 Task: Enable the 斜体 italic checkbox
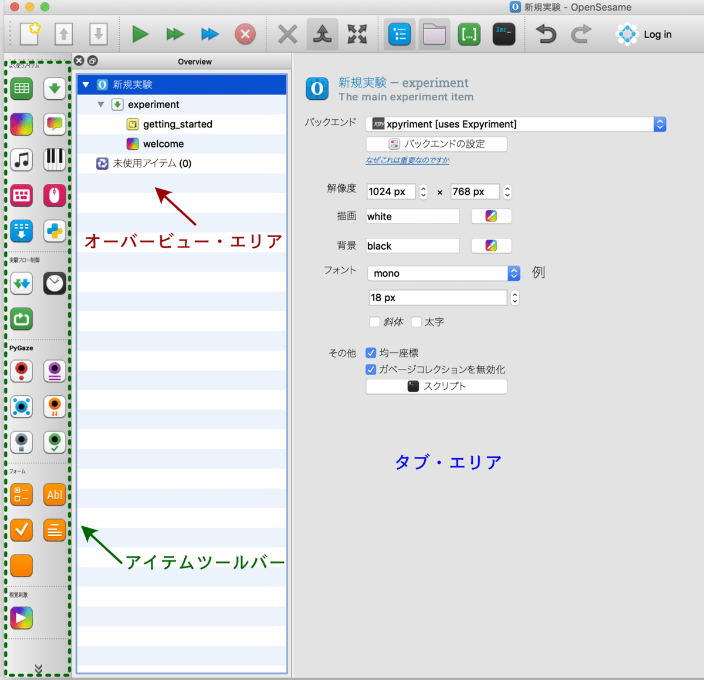coord(374,322)
